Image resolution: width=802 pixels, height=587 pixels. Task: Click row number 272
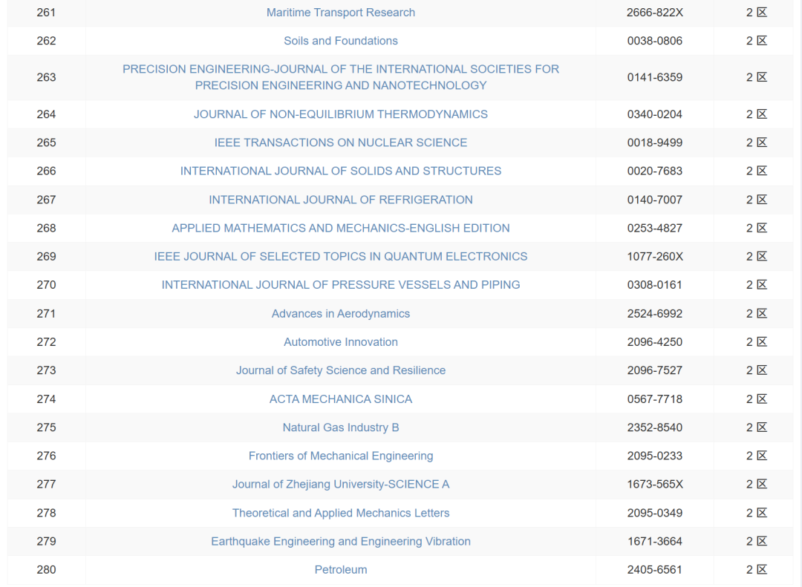tap(46, 342)
